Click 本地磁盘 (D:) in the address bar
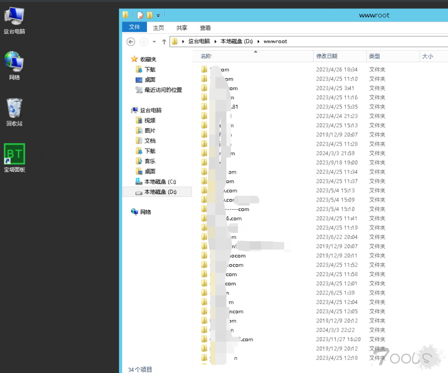 237,41
